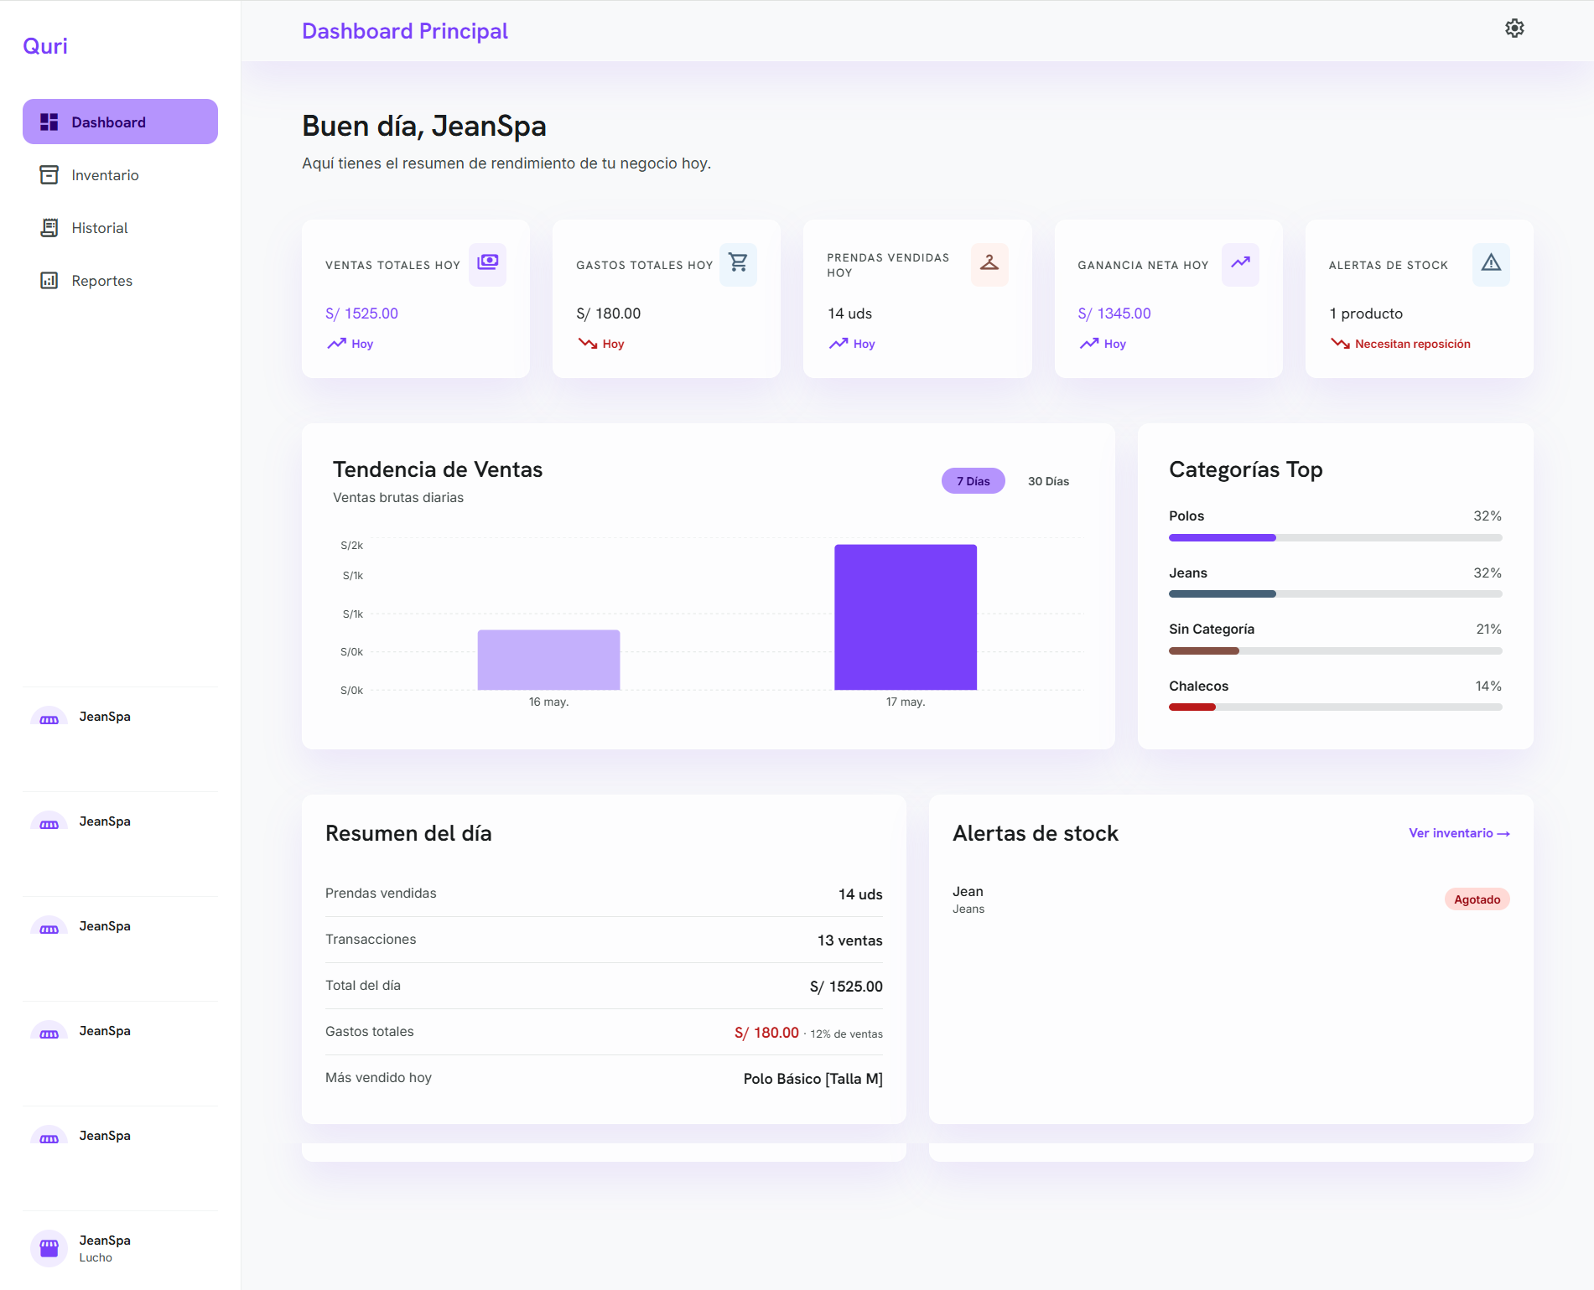Image resolution: width=1594 pixels, height=1290 pixels.
Task: Click the upward trend arrow under S/ 1525.00
Action: 336,344
